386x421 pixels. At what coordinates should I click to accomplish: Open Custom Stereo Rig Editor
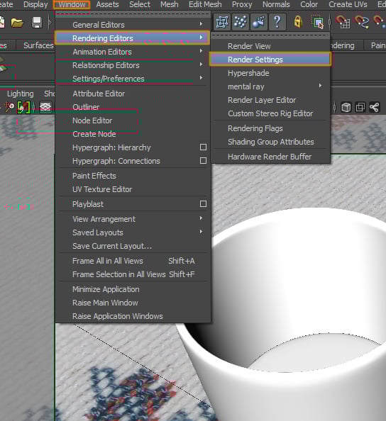[270, 113]
